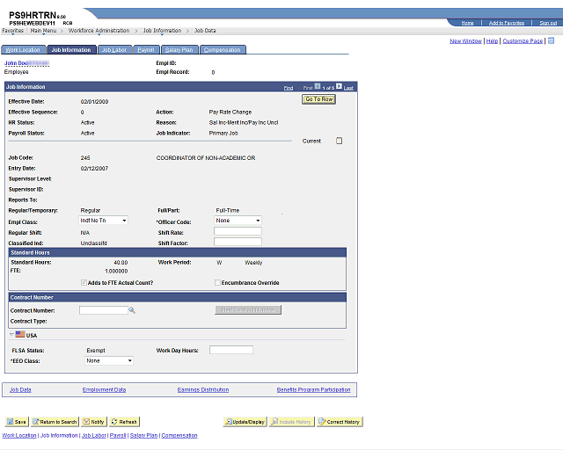Open Job Information breadcrumb menu
Screen dimensions: 563x450
[x=162, y=31]
